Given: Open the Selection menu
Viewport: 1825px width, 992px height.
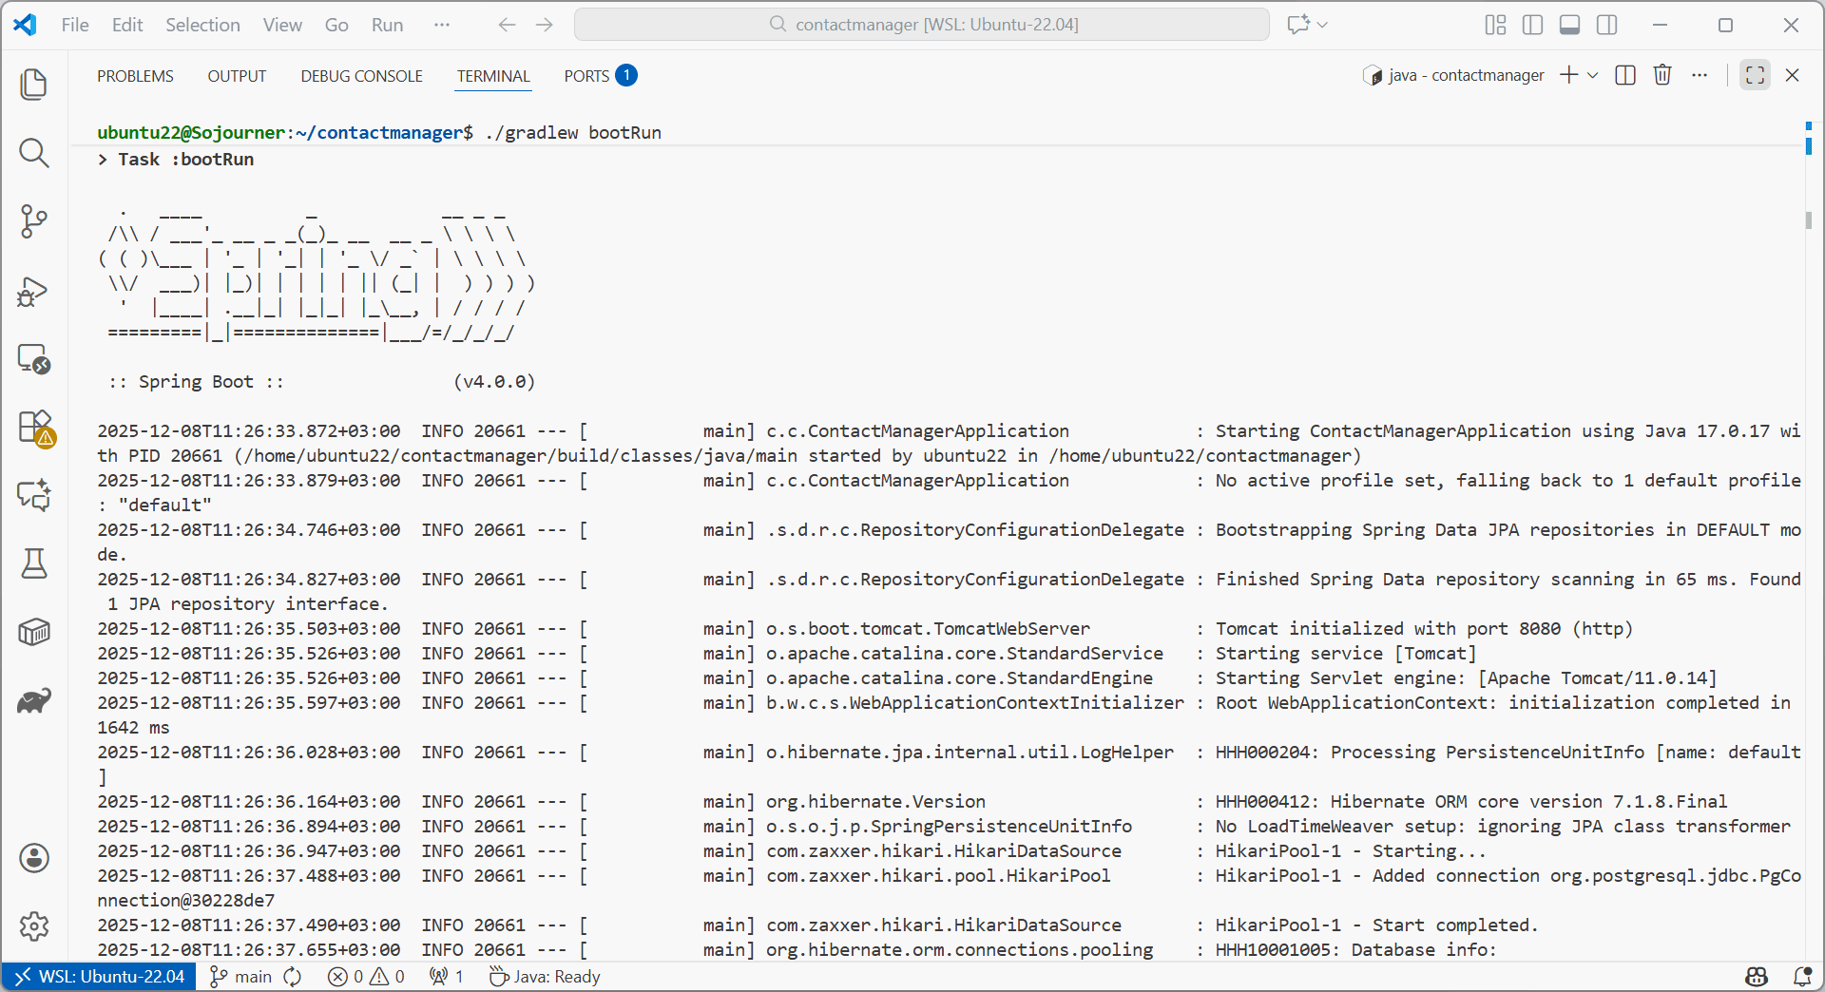Looking at the screenshot, I should tap(202, 25).
